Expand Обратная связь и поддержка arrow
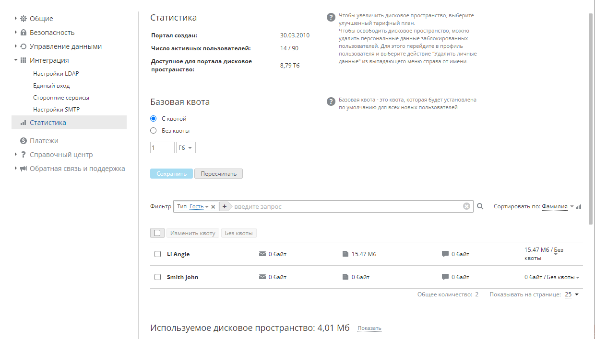The width and height of the screenshot is (595, 339). tap(15, 169)
